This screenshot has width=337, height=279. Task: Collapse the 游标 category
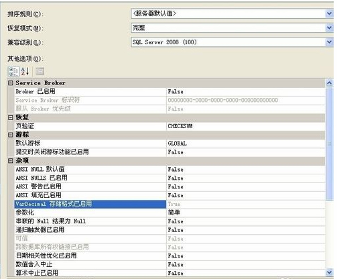pos(11,135)
